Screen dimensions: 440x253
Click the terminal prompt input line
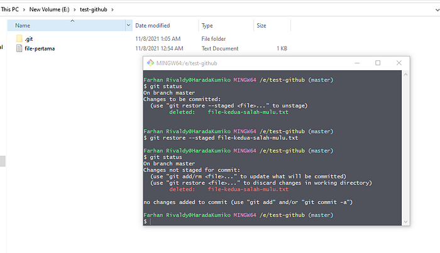tap(272, 222)
